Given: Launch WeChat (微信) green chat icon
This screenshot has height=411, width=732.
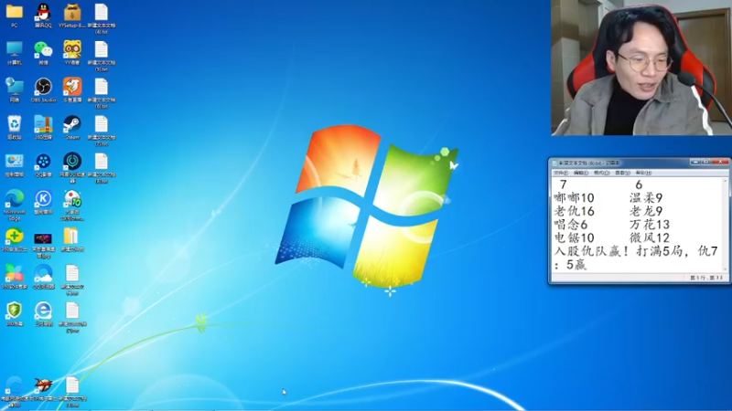Looking at the screenshot, I should tap(43, 52).
